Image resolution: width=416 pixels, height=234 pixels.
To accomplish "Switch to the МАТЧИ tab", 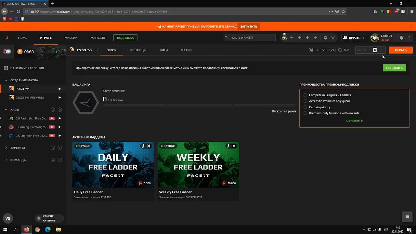I will pos(186,50).
